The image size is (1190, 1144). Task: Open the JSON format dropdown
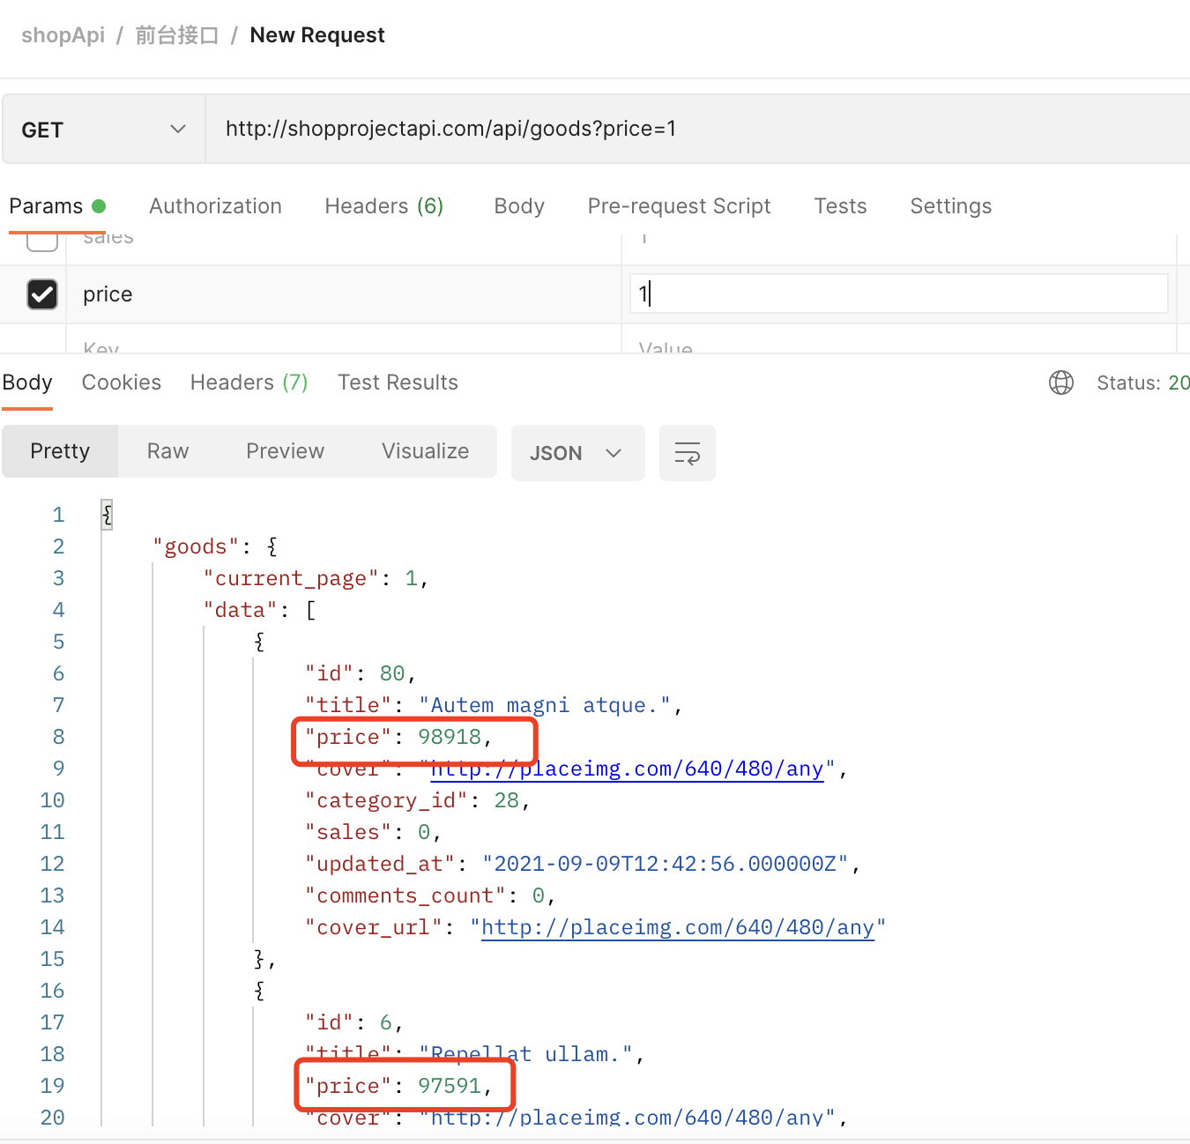point(577,453)
